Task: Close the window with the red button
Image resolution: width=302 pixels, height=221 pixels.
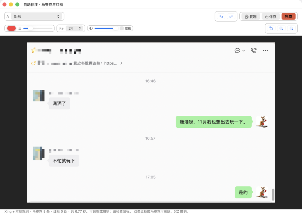Action: 5,4
